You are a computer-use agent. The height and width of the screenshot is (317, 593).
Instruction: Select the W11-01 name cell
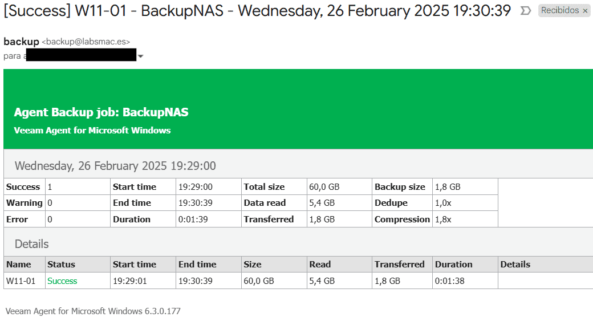21,281
